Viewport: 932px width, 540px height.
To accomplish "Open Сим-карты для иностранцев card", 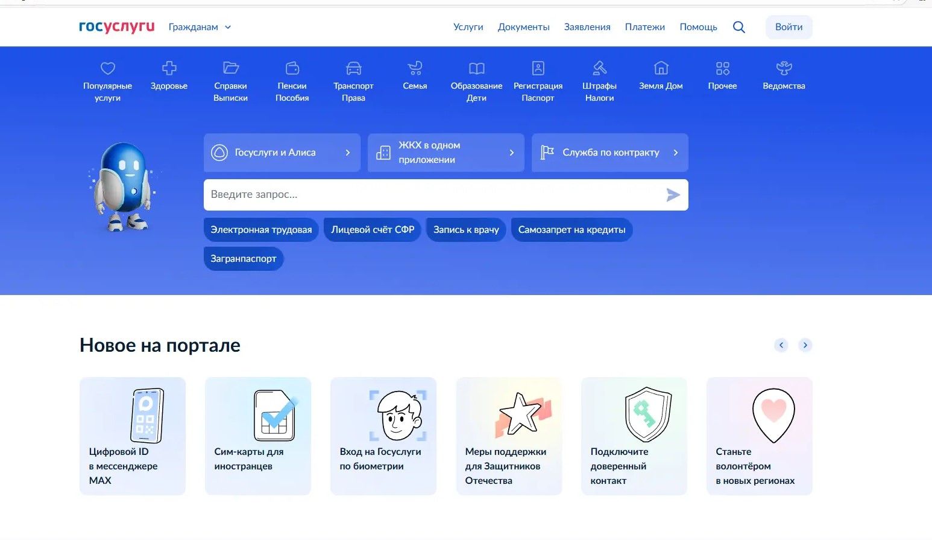I will (258, 436).
